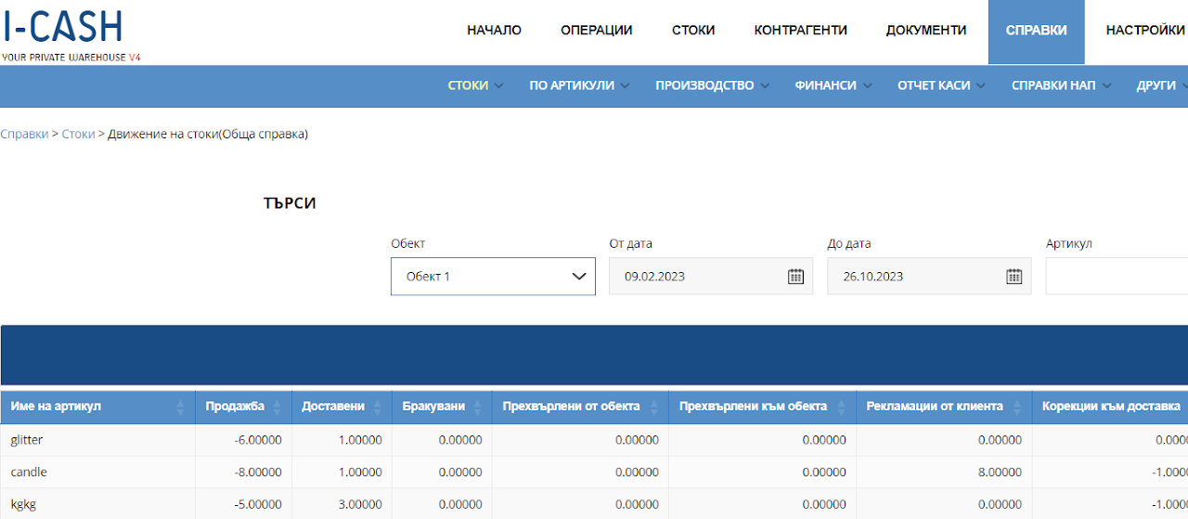The width and height of the screenshot is (1188, 519).
Task: Expand the По артикули submenu
Action: pos(579,85)
